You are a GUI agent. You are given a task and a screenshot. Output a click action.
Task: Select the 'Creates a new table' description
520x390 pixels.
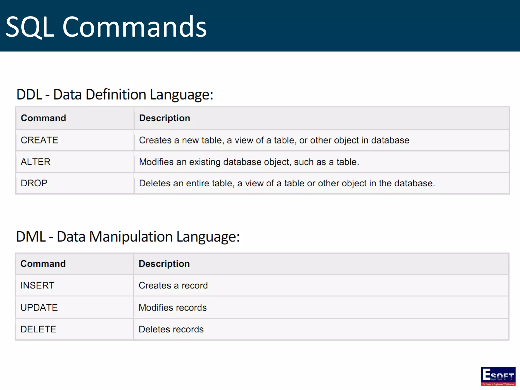(x=274, y=140)
